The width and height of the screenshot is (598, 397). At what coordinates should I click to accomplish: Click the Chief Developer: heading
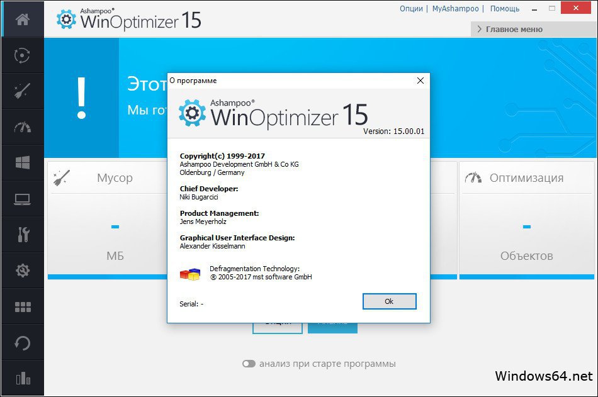pos(209,189)
